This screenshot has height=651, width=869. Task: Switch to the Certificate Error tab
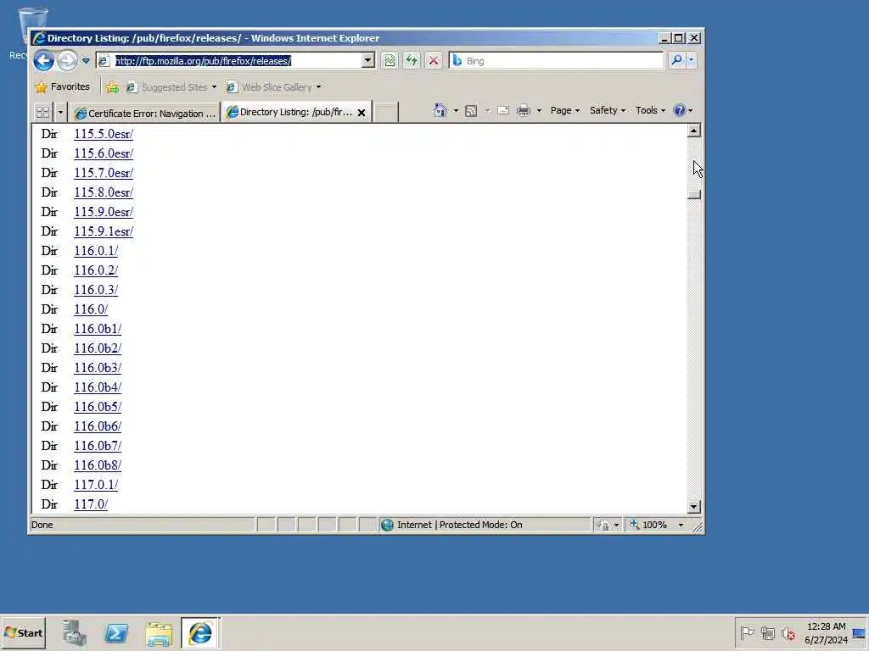(145, 113)
